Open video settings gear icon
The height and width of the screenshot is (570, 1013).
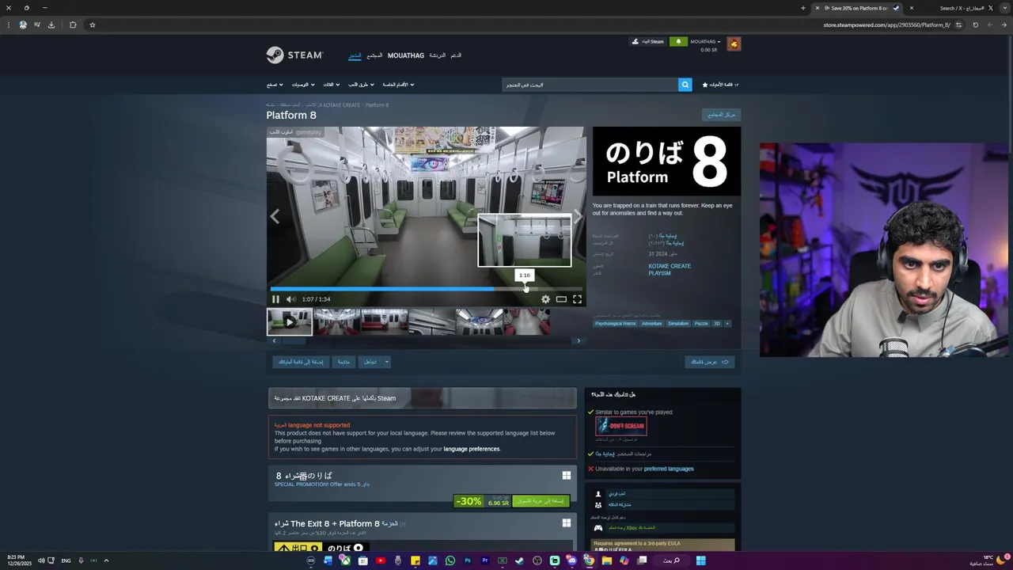[x=545, y=299]
